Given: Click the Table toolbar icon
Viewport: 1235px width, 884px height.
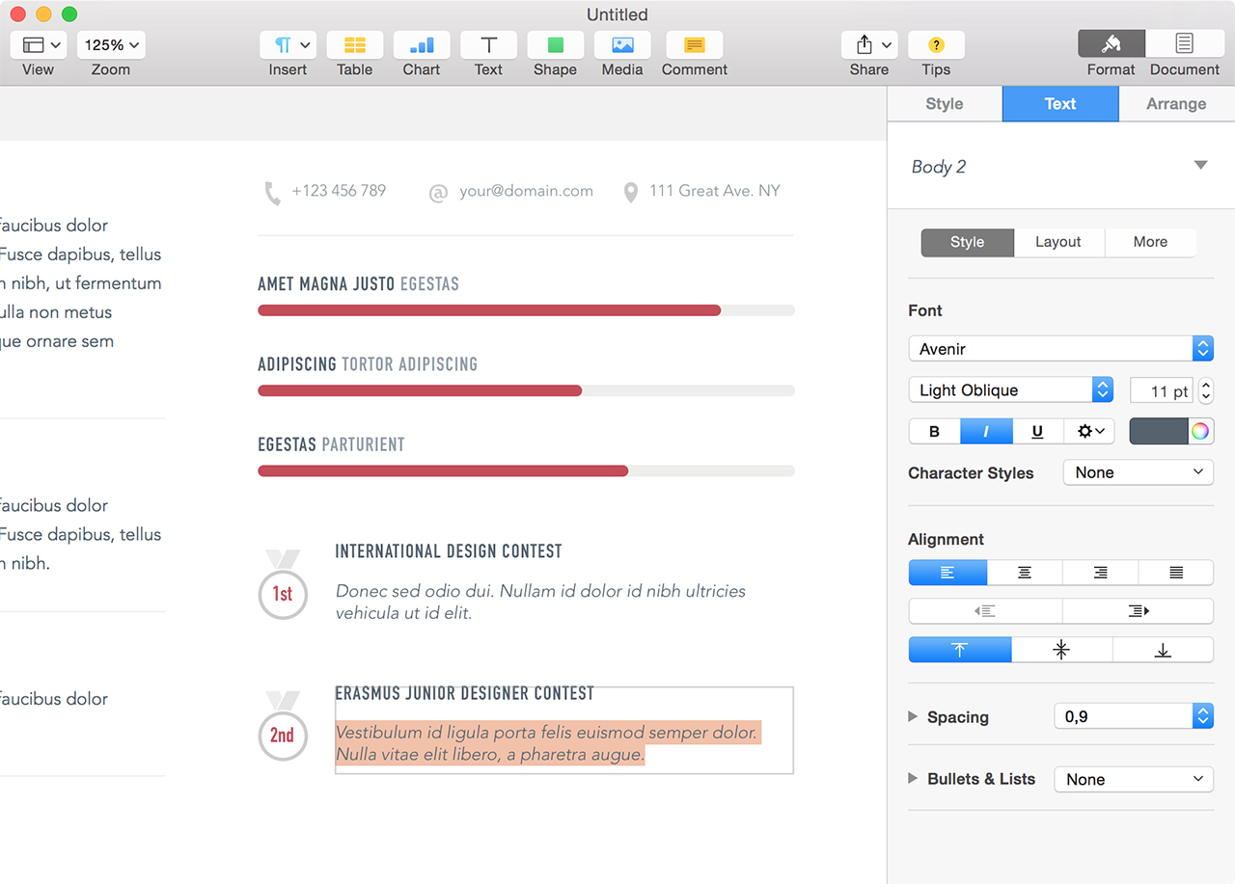Looking at the screenshot, I should pos(355,45).
